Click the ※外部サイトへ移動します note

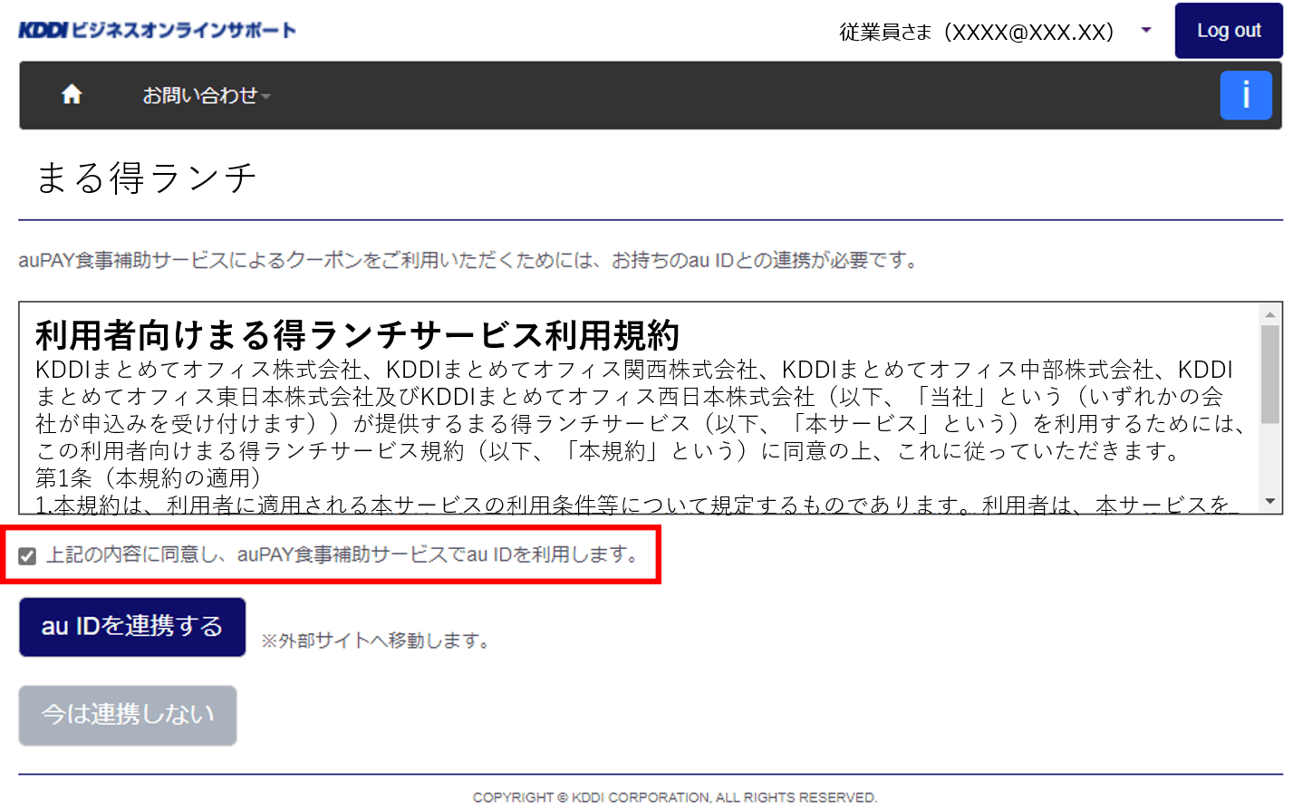click(x=377, y=640)
